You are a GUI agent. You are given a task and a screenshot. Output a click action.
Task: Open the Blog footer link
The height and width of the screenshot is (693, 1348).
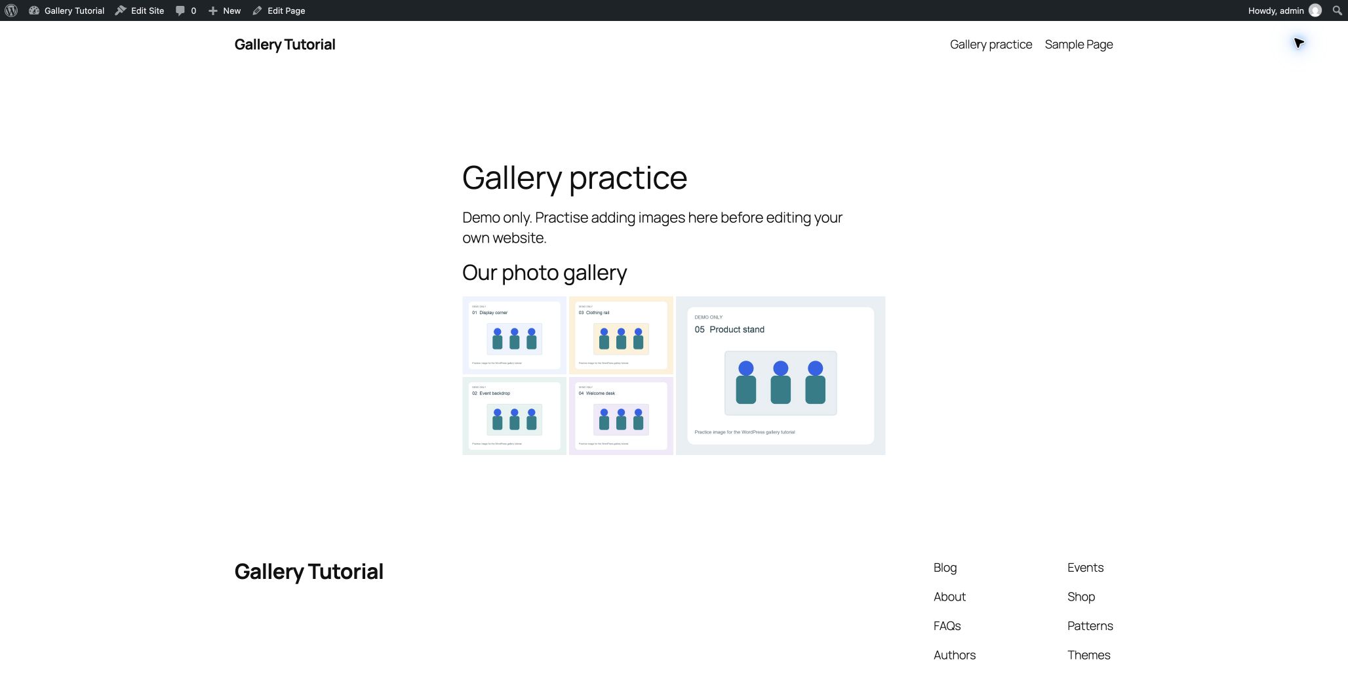tap(945, 568)
